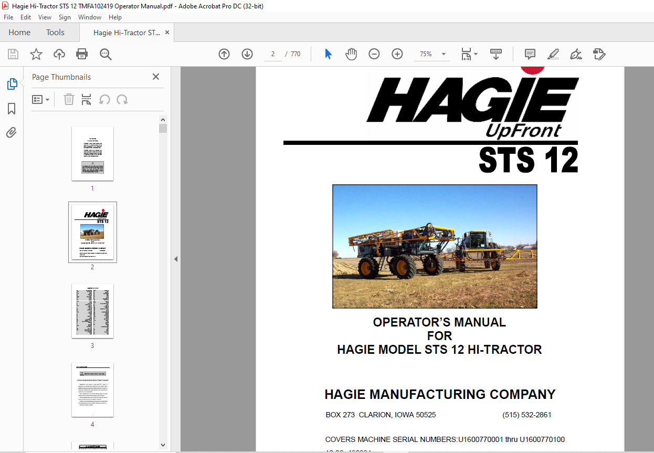654x453 pixels.
Task: Click the 'COVERS MACHINE SERIAL NUMBERS' line
Action: [445, 439]
